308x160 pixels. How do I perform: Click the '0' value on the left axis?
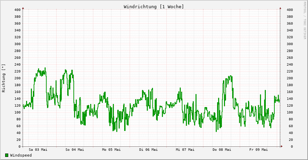20,146
